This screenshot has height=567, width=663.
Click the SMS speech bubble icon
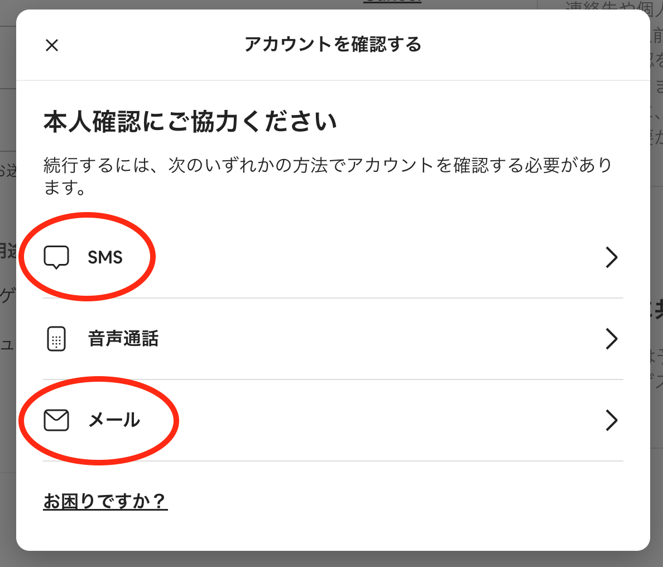pyautogui.click(x=56, y=257)
